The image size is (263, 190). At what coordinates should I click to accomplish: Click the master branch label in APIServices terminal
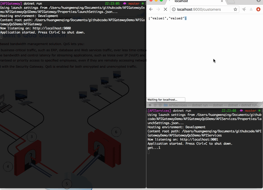(250, 110)
